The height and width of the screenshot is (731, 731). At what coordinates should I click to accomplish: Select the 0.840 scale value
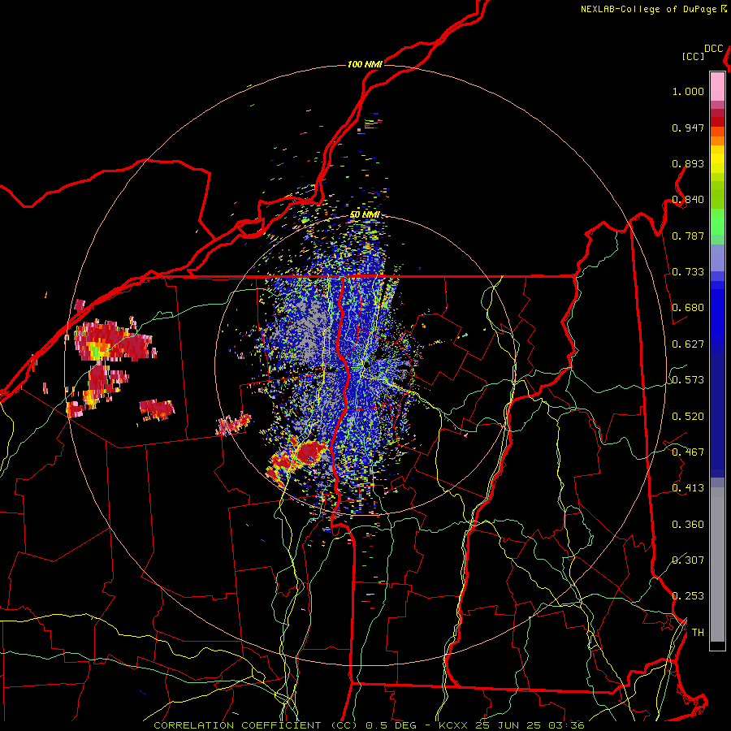(688, 200)
